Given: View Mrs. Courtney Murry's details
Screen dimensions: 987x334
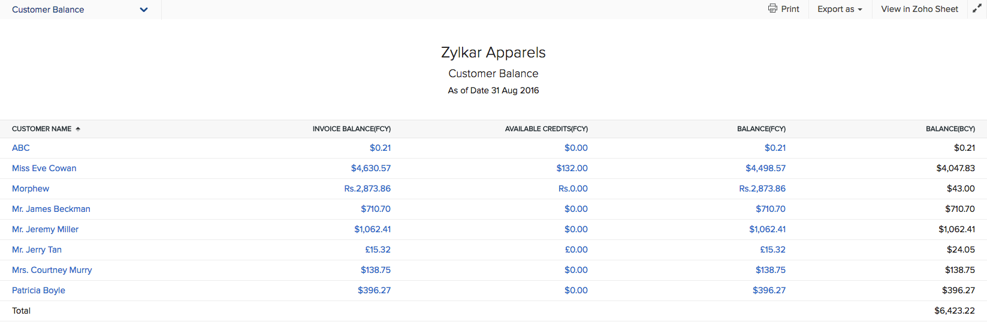Looking at the screenshot, I should click(x=52, y=270).
